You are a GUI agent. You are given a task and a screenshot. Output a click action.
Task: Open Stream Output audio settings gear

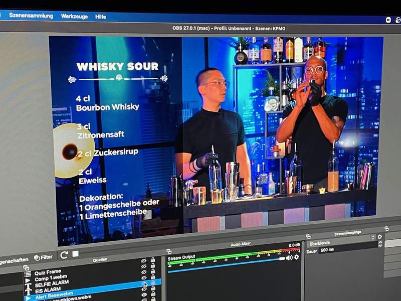coord(297,257)
